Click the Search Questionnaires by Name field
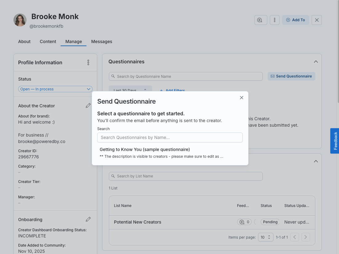339x254 pixels. [x=170, y=137]
